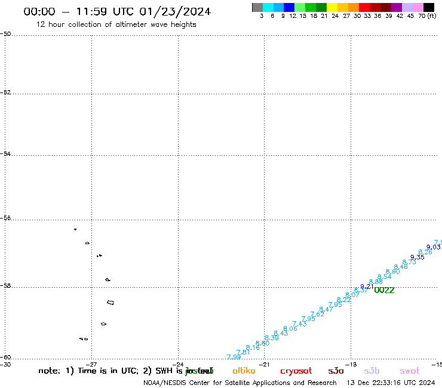Screen dimensions: 442x388
Task: Select the lavender swatch in the color scale
Action: tap(407, 7)
